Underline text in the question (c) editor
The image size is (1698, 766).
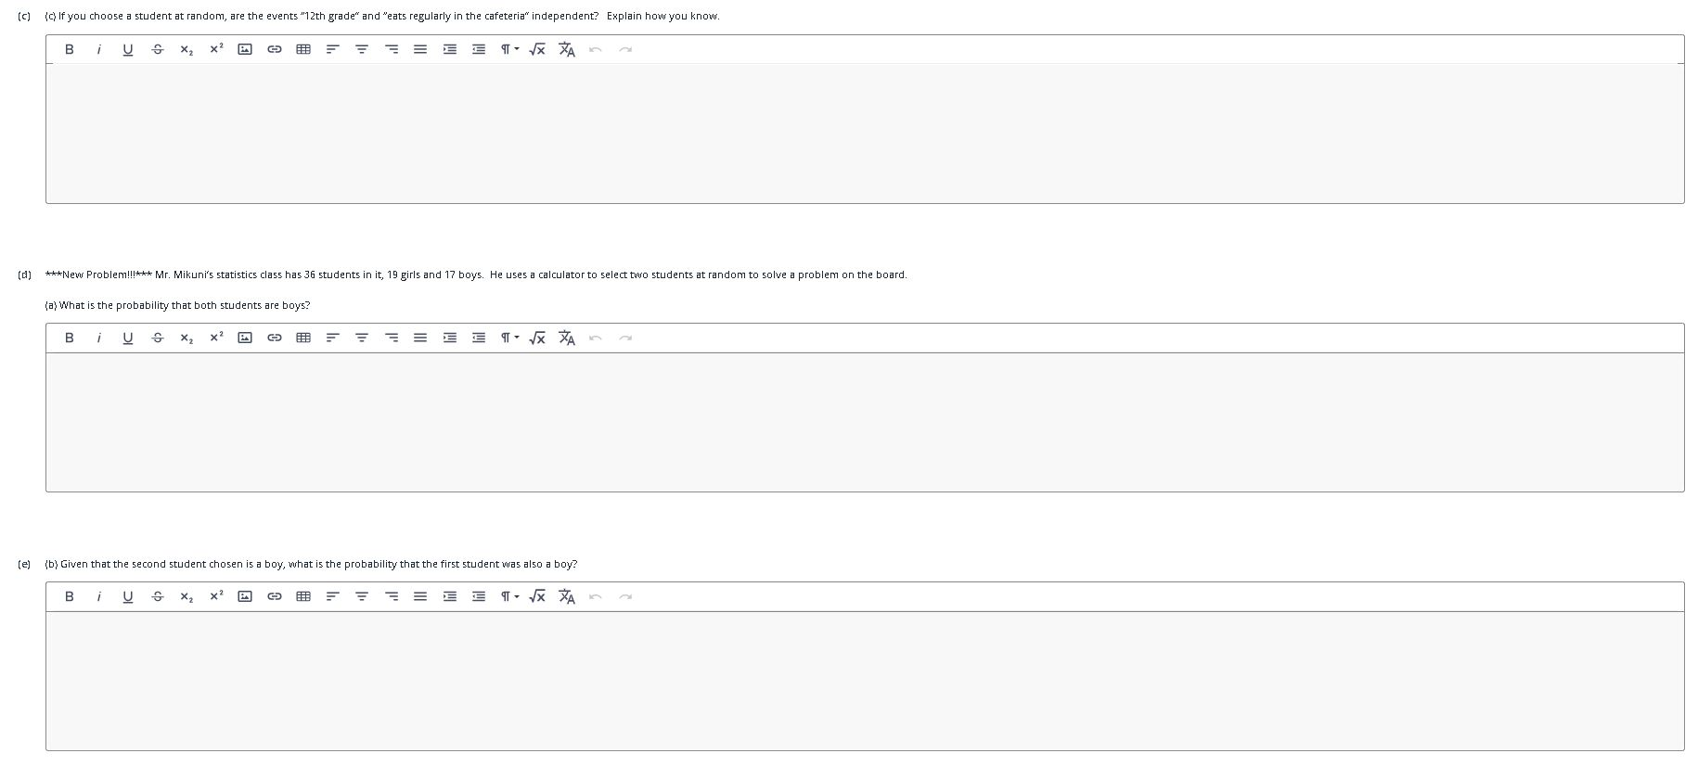(128, 49)
